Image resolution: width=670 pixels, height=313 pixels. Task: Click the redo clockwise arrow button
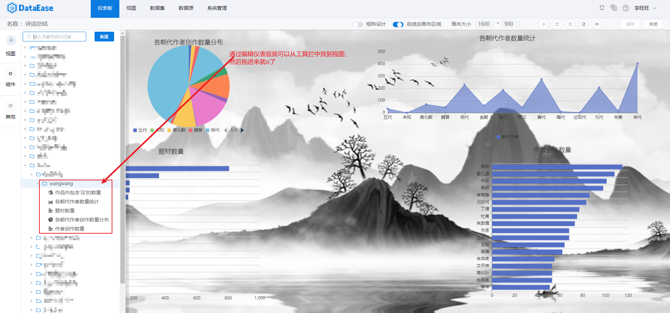(x=557, y=24)
